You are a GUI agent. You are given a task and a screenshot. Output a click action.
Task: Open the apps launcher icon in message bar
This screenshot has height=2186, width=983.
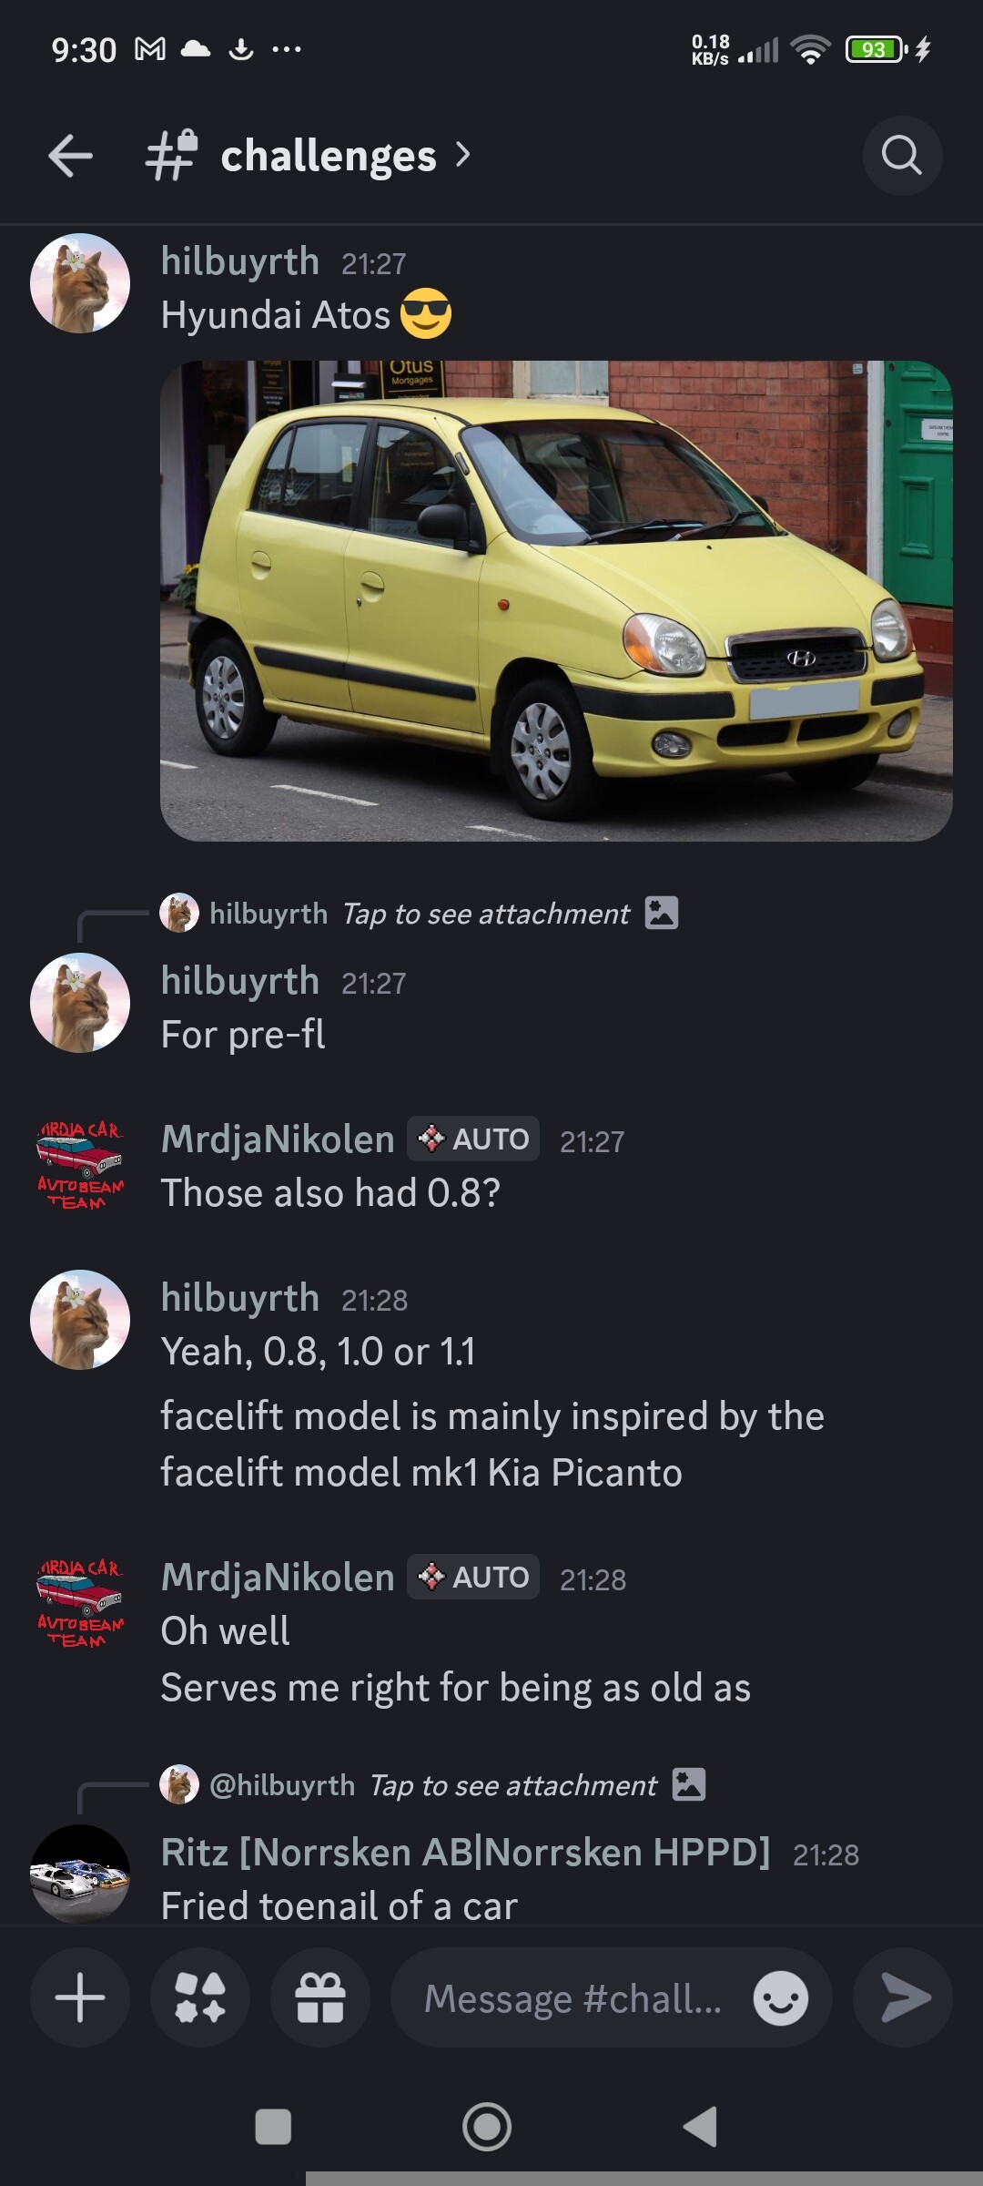point(200,1997)
